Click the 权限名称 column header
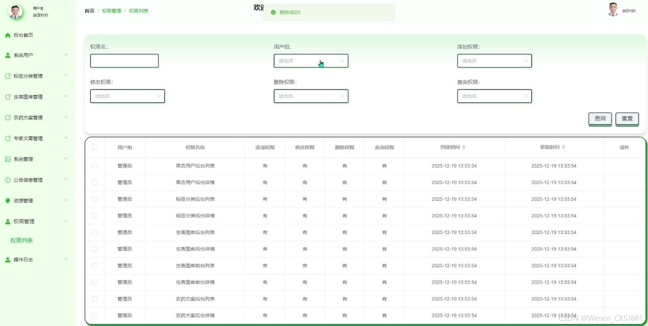This screenshot has height=326, width=648. coord(195,148)
